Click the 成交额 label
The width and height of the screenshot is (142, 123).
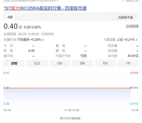[x=112, y=51]
